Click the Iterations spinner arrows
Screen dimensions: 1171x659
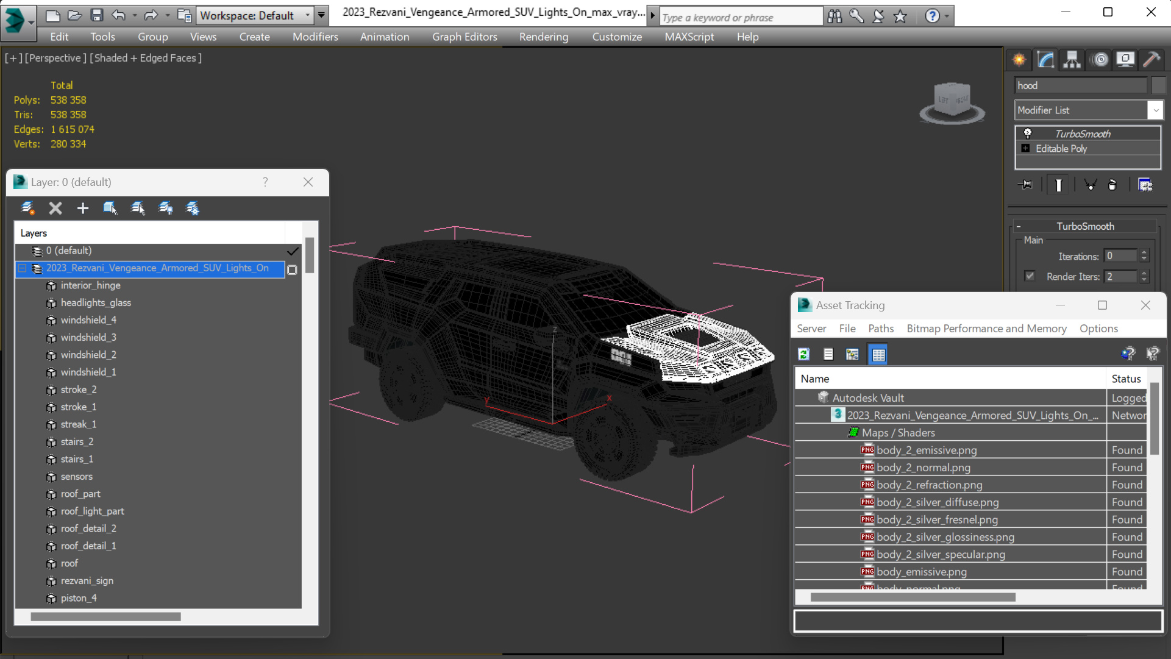click(x=1144, y=256)
